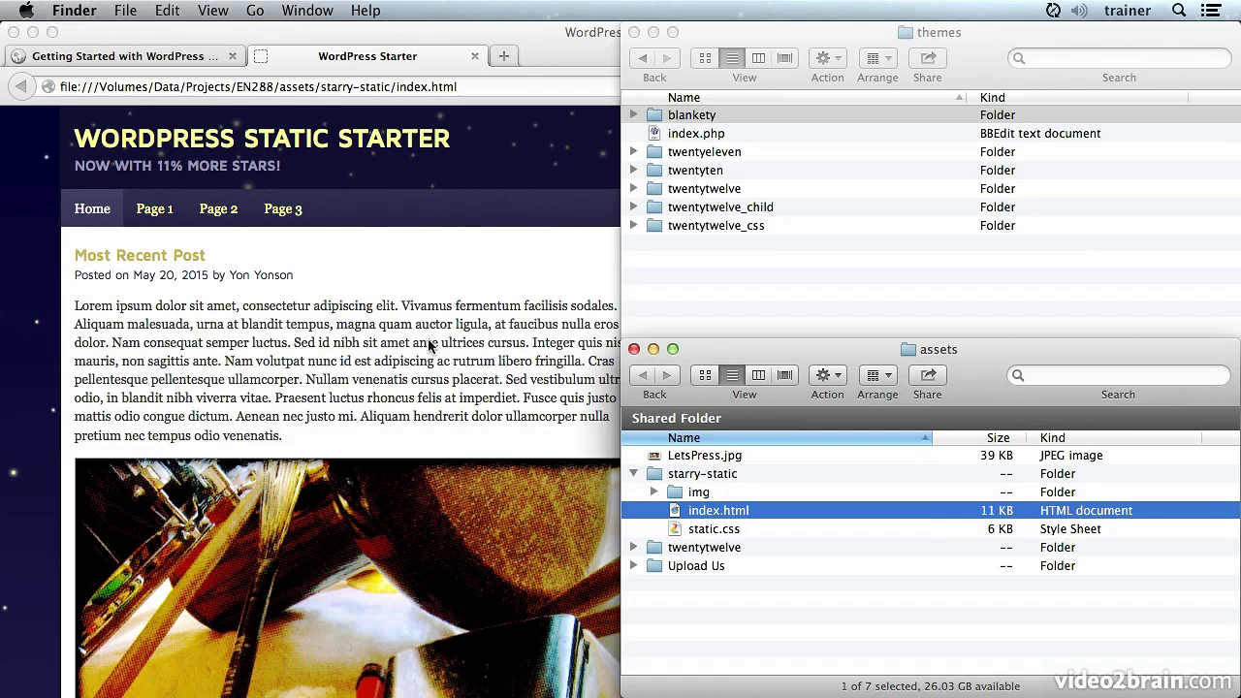Viewport: 1241px width, 698px height.
Task: Click Page 1 navigation link
Action: tap(154, 208)
